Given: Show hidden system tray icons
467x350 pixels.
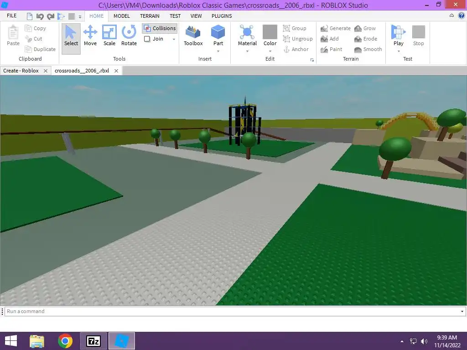Looking at the screenshot, I should [402, 341].
